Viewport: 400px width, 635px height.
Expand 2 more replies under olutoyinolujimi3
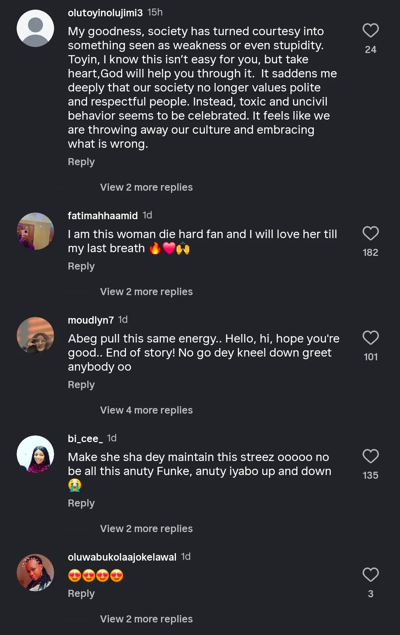point(146,187)
